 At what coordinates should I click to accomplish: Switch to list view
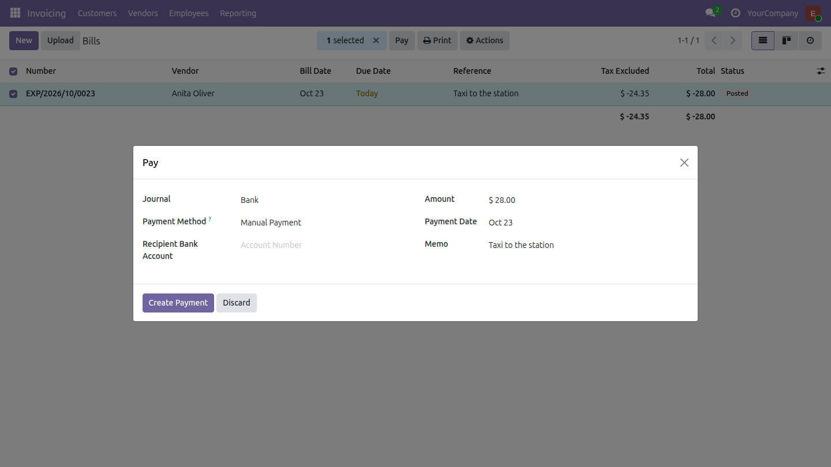click(x=763, y=40)
